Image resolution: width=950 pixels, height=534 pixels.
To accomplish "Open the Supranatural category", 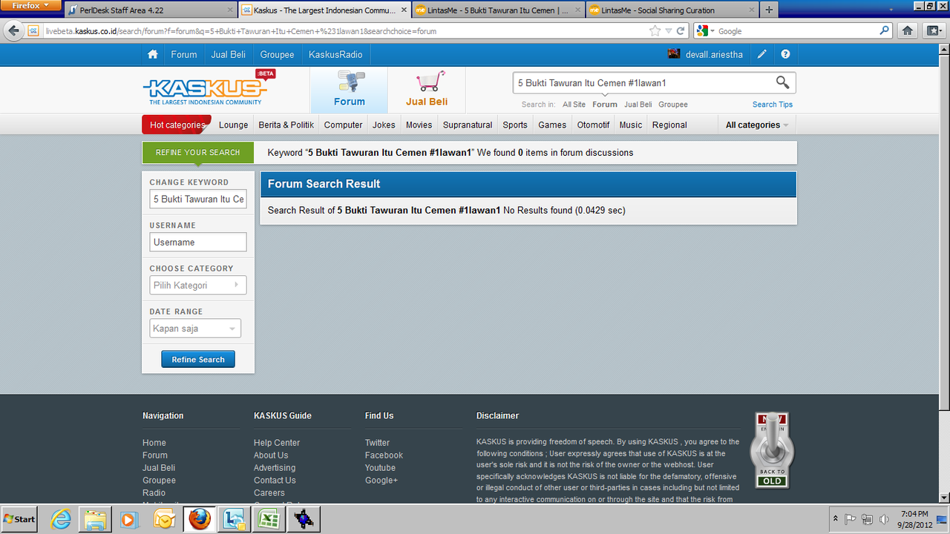I will coord(468,125).
